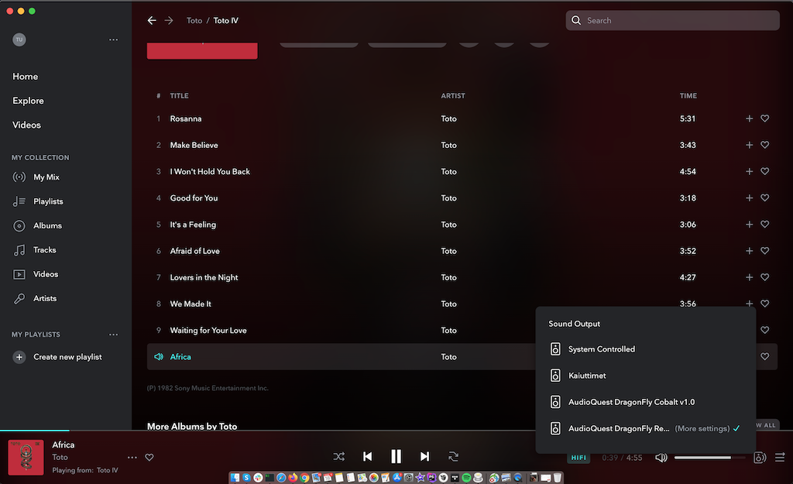This screenshot has width=793, height=484.
Task: Click Toto artist in Rosanna row
Action: click(x=448, y=118)
